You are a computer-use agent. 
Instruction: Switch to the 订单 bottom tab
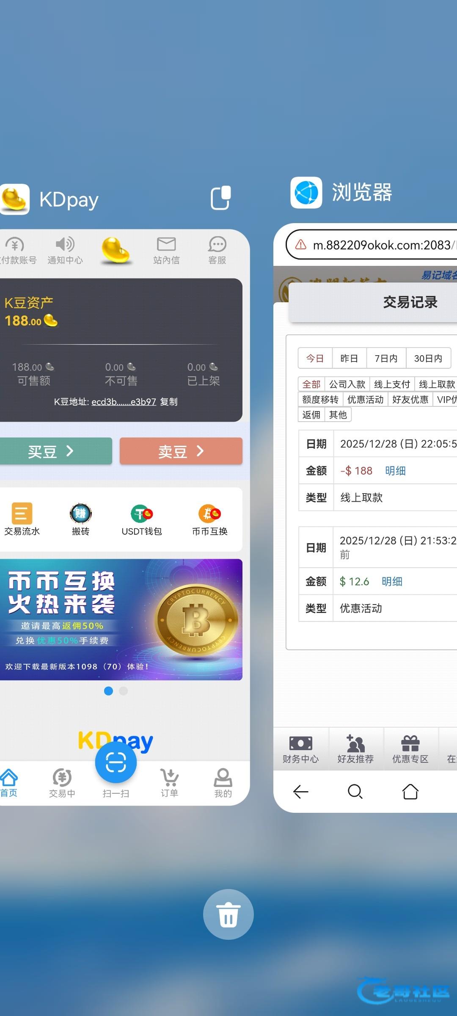169,783
